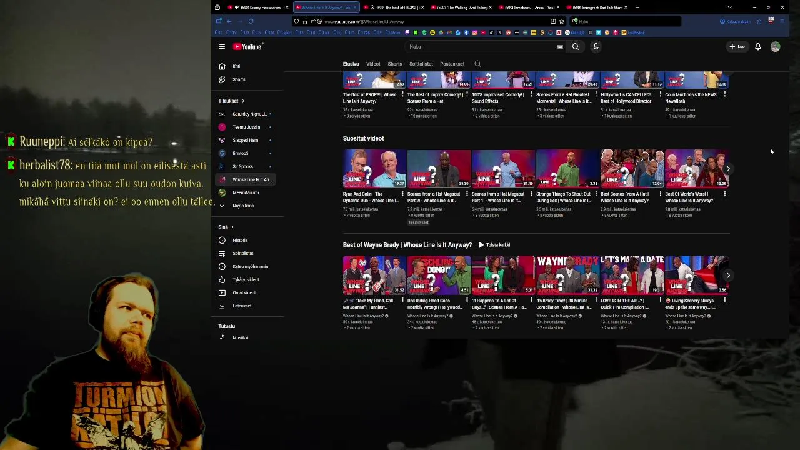Expand the Tilaukset subscriptions section
800x450 pixels.
231,101
